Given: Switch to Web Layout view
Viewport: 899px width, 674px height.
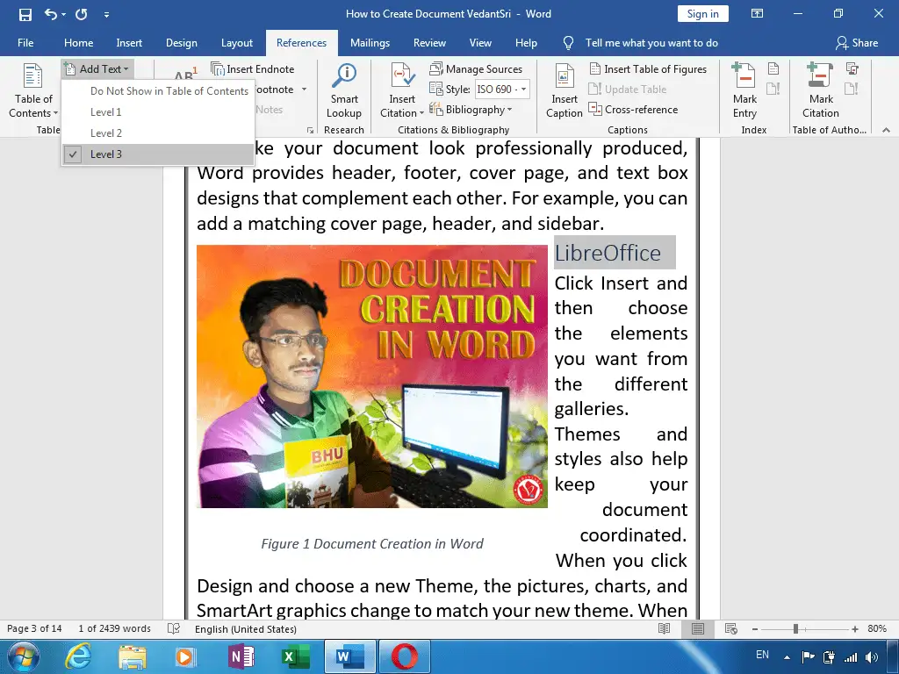Looking at the screenshot, I should pyautogui.click(x=730, y=628).
